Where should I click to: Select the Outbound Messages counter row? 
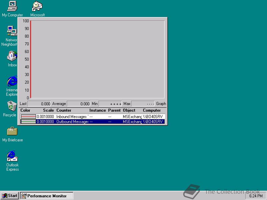(92, 121)
